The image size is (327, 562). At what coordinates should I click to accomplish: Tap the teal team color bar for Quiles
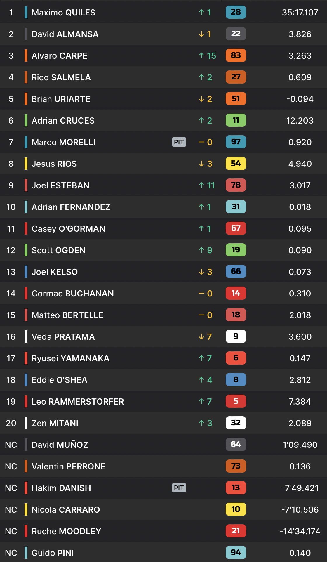coord(26,12)
